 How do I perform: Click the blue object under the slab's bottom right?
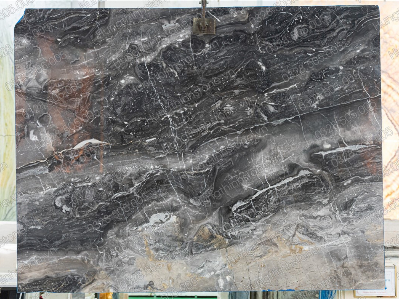(x=328, y=294)
